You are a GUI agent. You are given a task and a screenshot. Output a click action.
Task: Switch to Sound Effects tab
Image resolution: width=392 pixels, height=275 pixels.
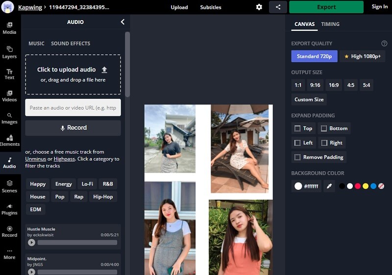71,44
